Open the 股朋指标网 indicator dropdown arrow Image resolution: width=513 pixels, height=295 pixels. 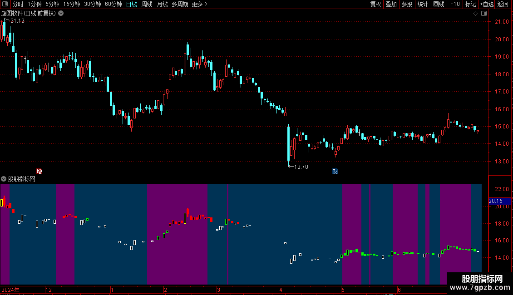[4, 179]
